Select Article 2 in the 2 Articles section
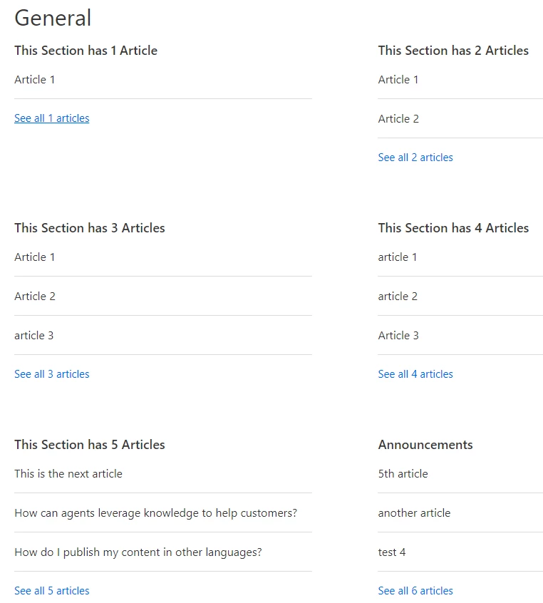 coord(398,119)
